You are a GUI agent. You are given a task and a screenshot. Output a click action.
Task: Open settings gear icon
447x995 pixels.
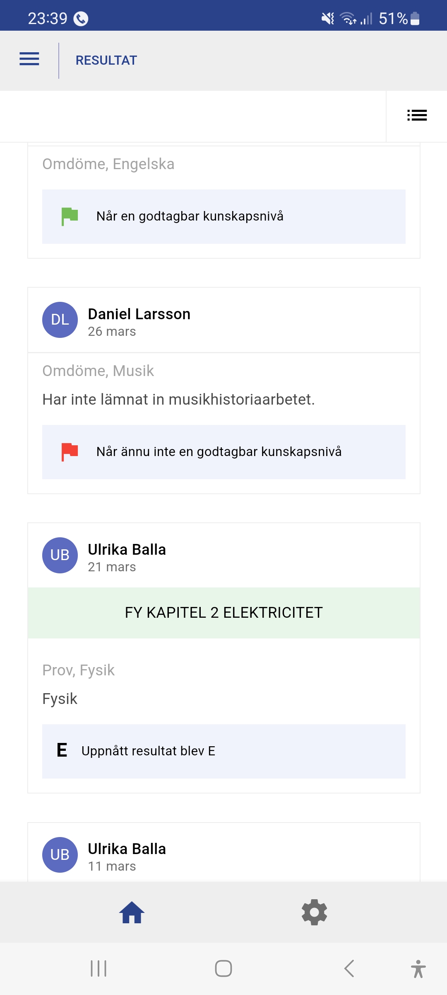tap(314, 912)
